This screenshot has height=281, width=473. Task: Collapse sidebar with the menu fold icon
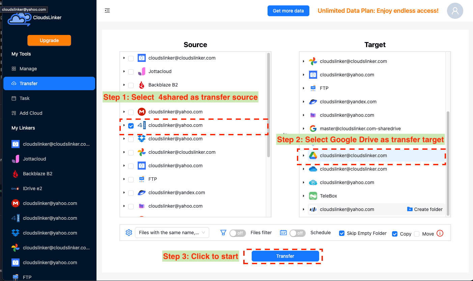tap(107, 11)
